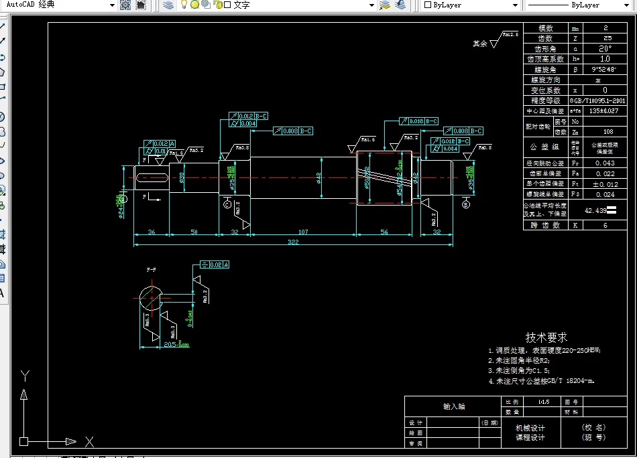Click the X axis UCS icon label
637x458 pixels.
tap(89, 442)
